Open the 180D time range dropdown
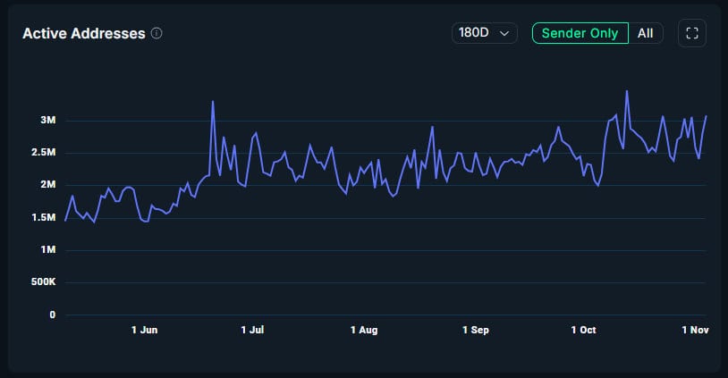This screenshot has height=378, width=728. 484,33
